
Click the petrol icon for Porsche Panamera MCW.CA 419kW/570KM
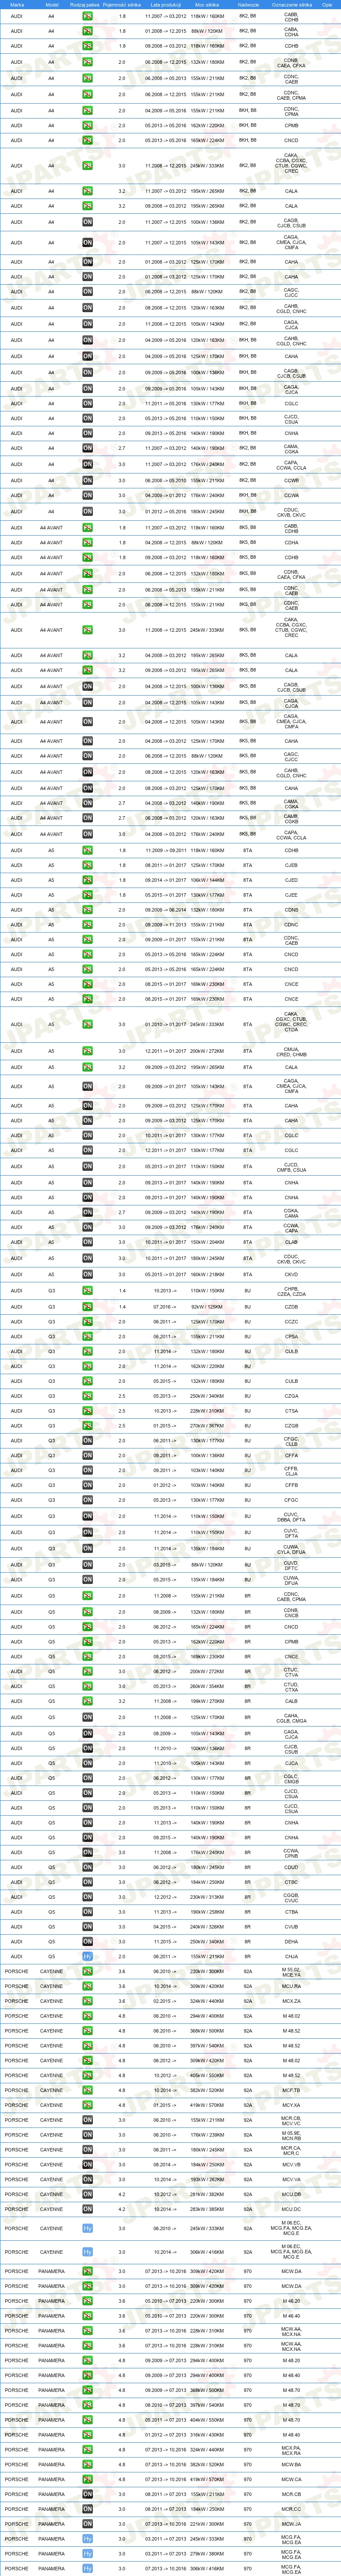point(88,2479)
